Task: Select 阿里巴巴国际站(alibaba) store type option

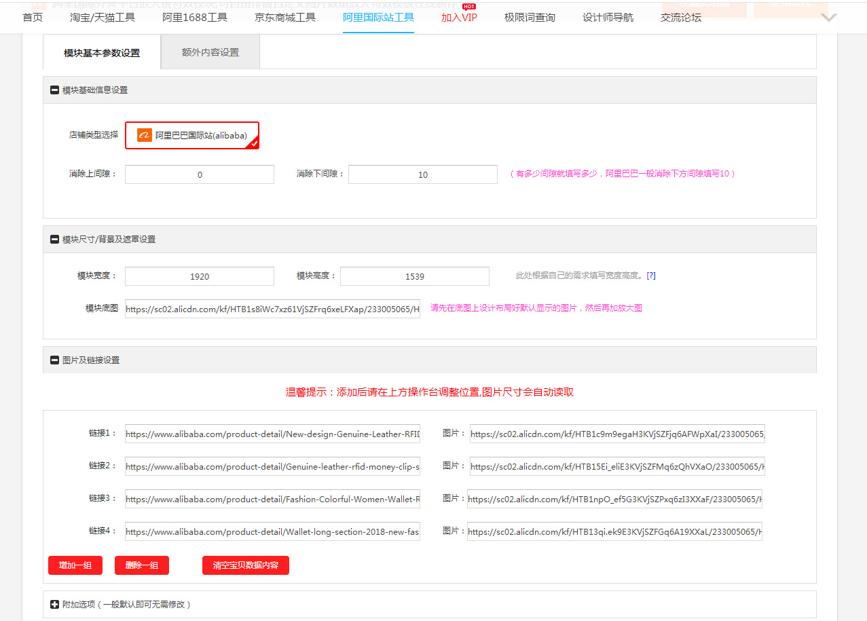Action: 192,135
